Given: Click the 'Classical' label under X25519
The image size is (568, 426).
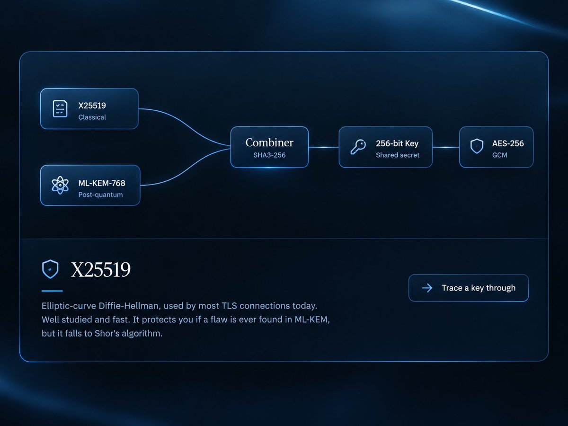Looking at the screenshot, I should pyautogui.click(x=92, y=117).
